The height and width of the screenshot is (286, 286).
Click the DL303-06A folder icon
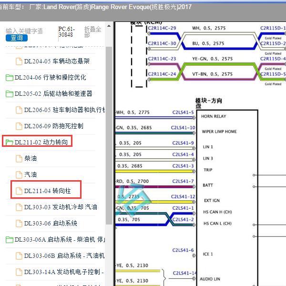tap(10, 240)
